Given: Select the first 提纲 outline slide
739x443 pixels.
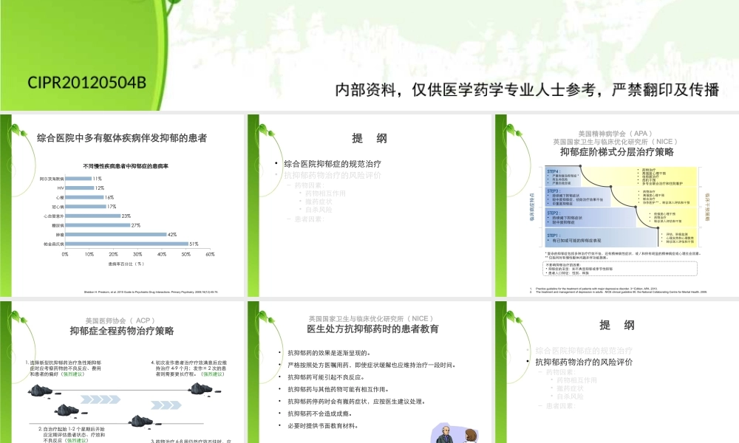Looking at the screenshot, I should (369, 138).
